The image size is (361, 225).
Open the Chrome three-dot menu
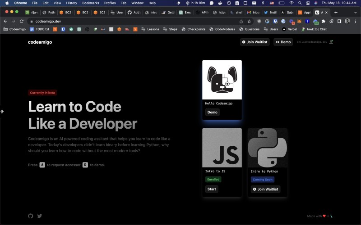[356, 21]
